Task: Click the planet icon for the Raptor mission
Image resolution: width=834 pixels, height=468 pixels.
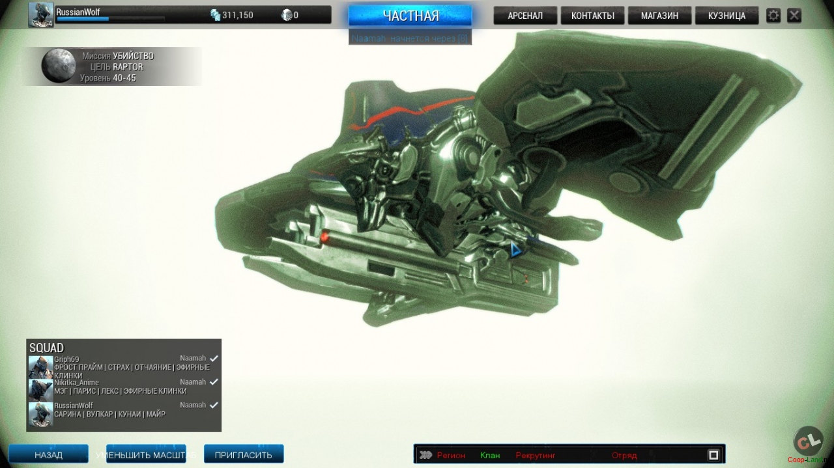Action: coord(58,66)
